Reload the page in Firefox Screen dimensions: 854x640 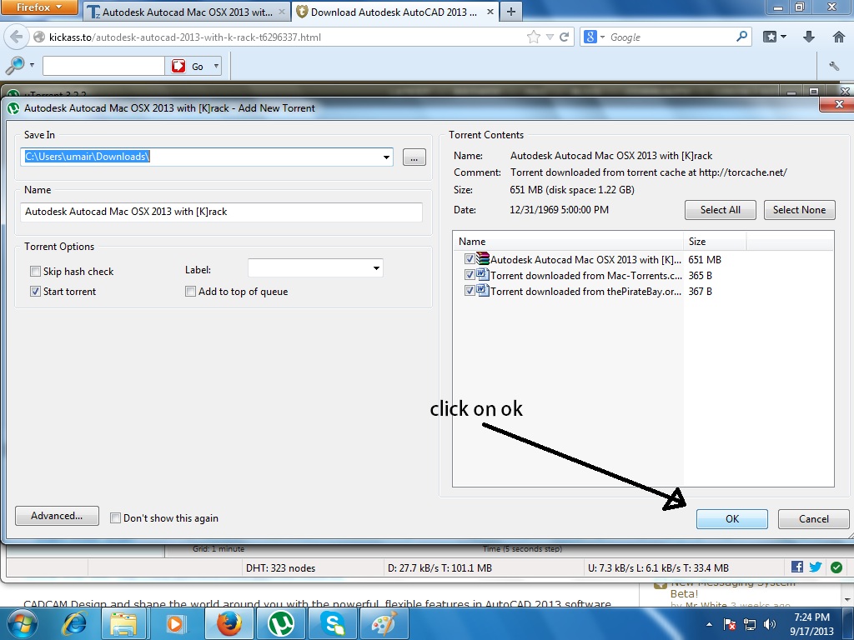tap(565, 37)
